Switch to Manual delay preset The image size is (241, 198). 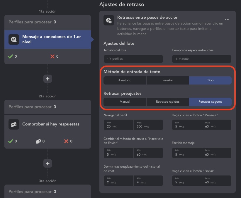pos(125,102)
